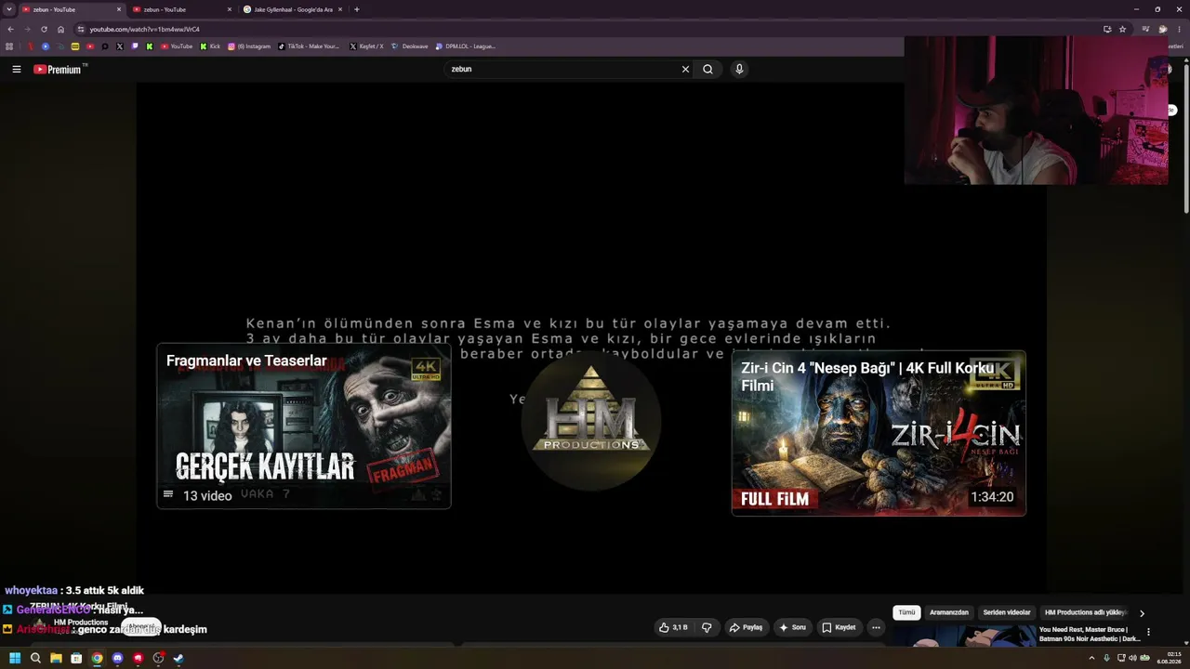Open the YouTube guide hamburger menu
Viewport: 1190px width, 669px height.
point(16,69)
